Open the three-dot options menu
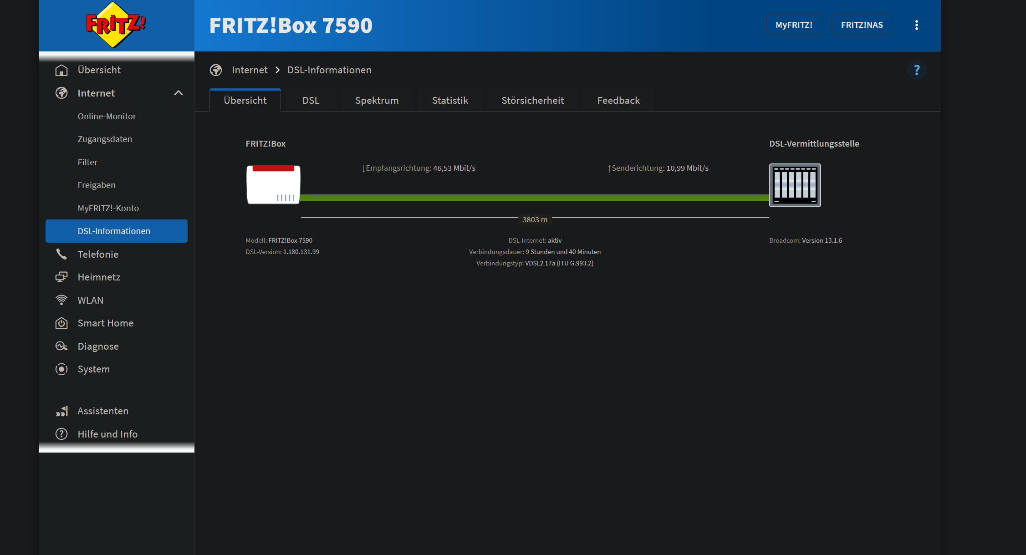This screenshot has height=555, width=1026. [x=916, y=25]
